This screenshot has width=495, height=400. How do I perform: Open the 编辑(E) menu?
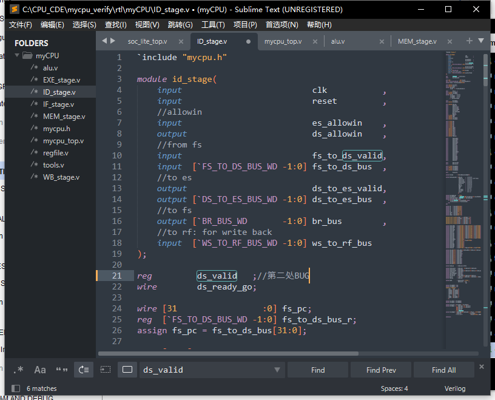[x=52, y=25]
